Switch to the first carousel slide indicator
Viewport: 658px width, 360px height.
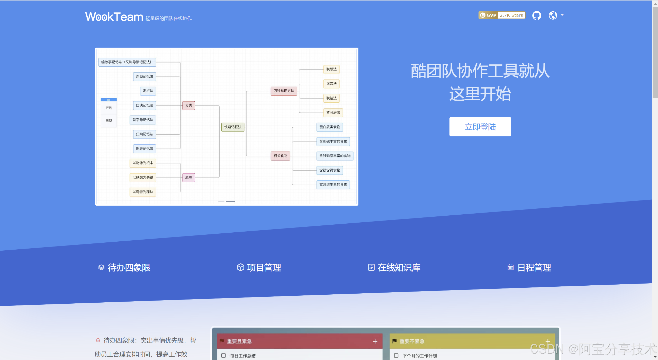221,201
